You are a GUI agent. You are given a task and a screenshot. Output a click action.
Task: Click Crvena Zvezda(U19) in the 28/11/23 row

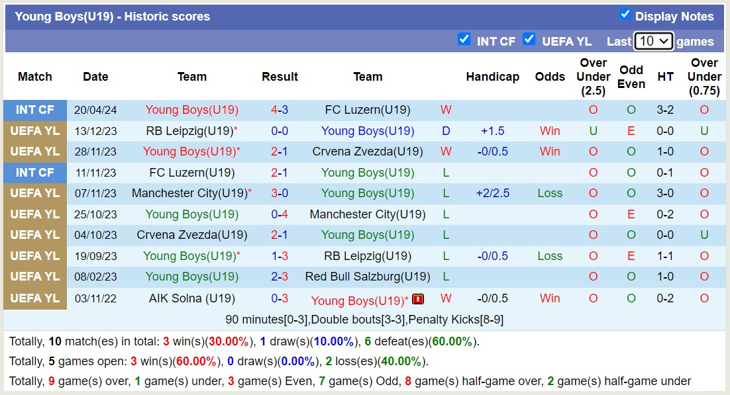tap(368, 152)
